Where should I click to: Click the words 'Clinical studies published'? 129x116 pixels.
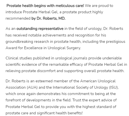click(x=30, y=58)
